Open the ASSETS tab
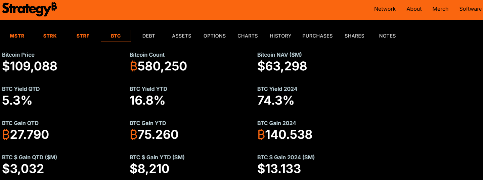This screenshot has width=483, height=180. (182, 36)
